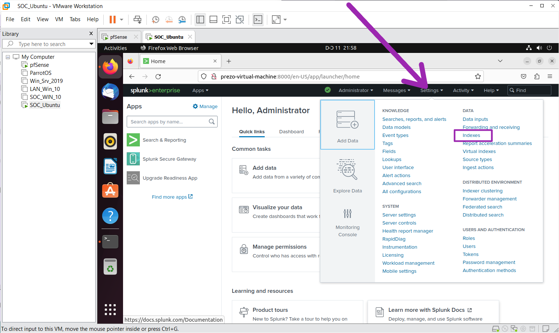This screenshot has width=559, height=333.
Task: Click the Password management link
Action: point(489,263)
